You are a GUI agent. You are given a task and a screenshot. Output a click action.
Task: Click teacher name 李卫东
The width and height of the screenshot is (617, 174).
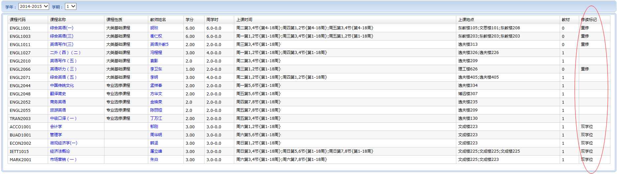[156, 69]
